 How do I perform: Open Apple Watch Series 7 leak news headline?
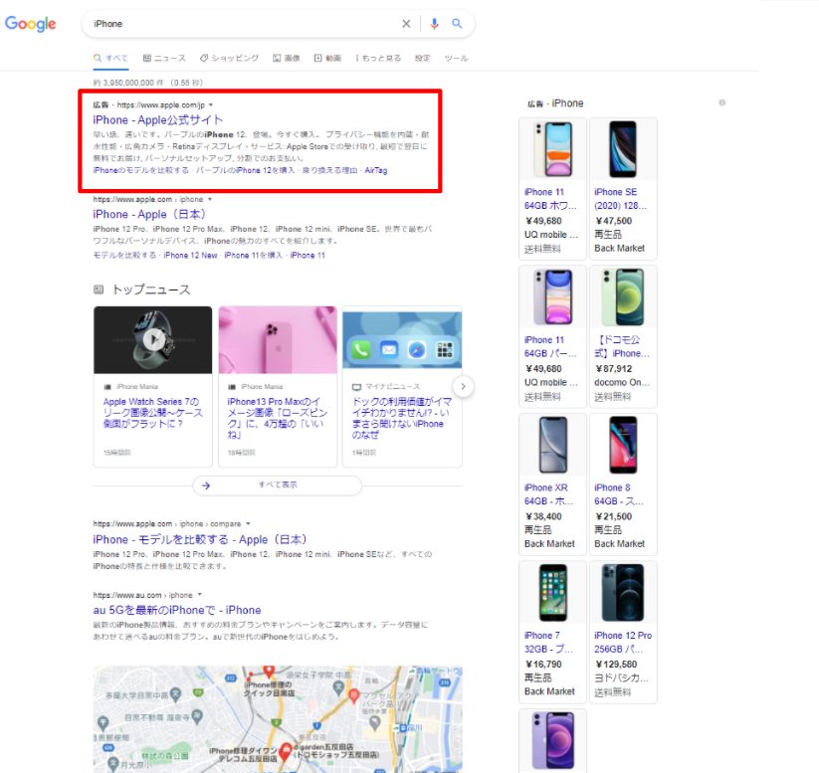coord(152,413)
